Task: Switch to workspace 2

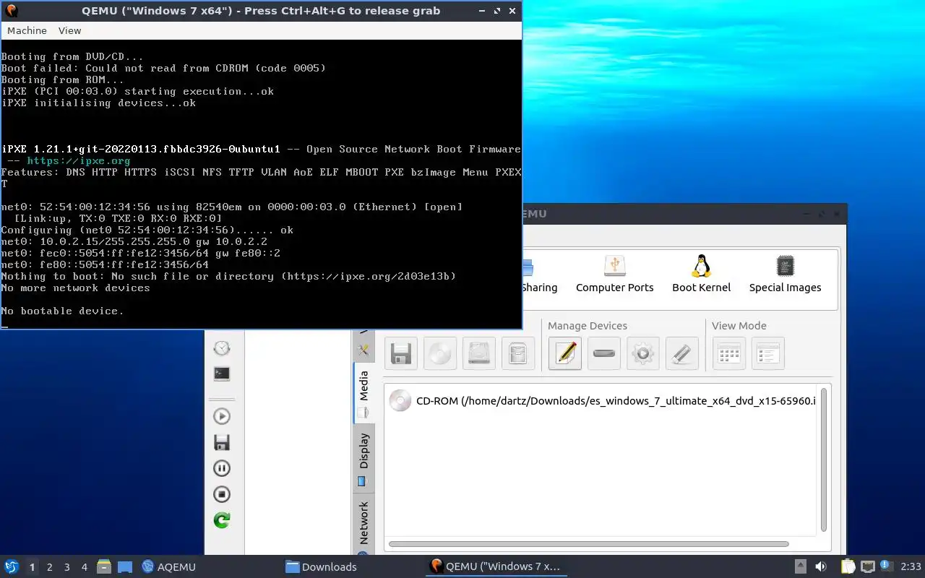Action: [49, 567]
